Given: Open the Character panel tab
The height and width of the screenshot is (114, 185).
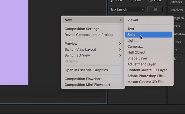Looking at the screenshot, I should [177, 10].
